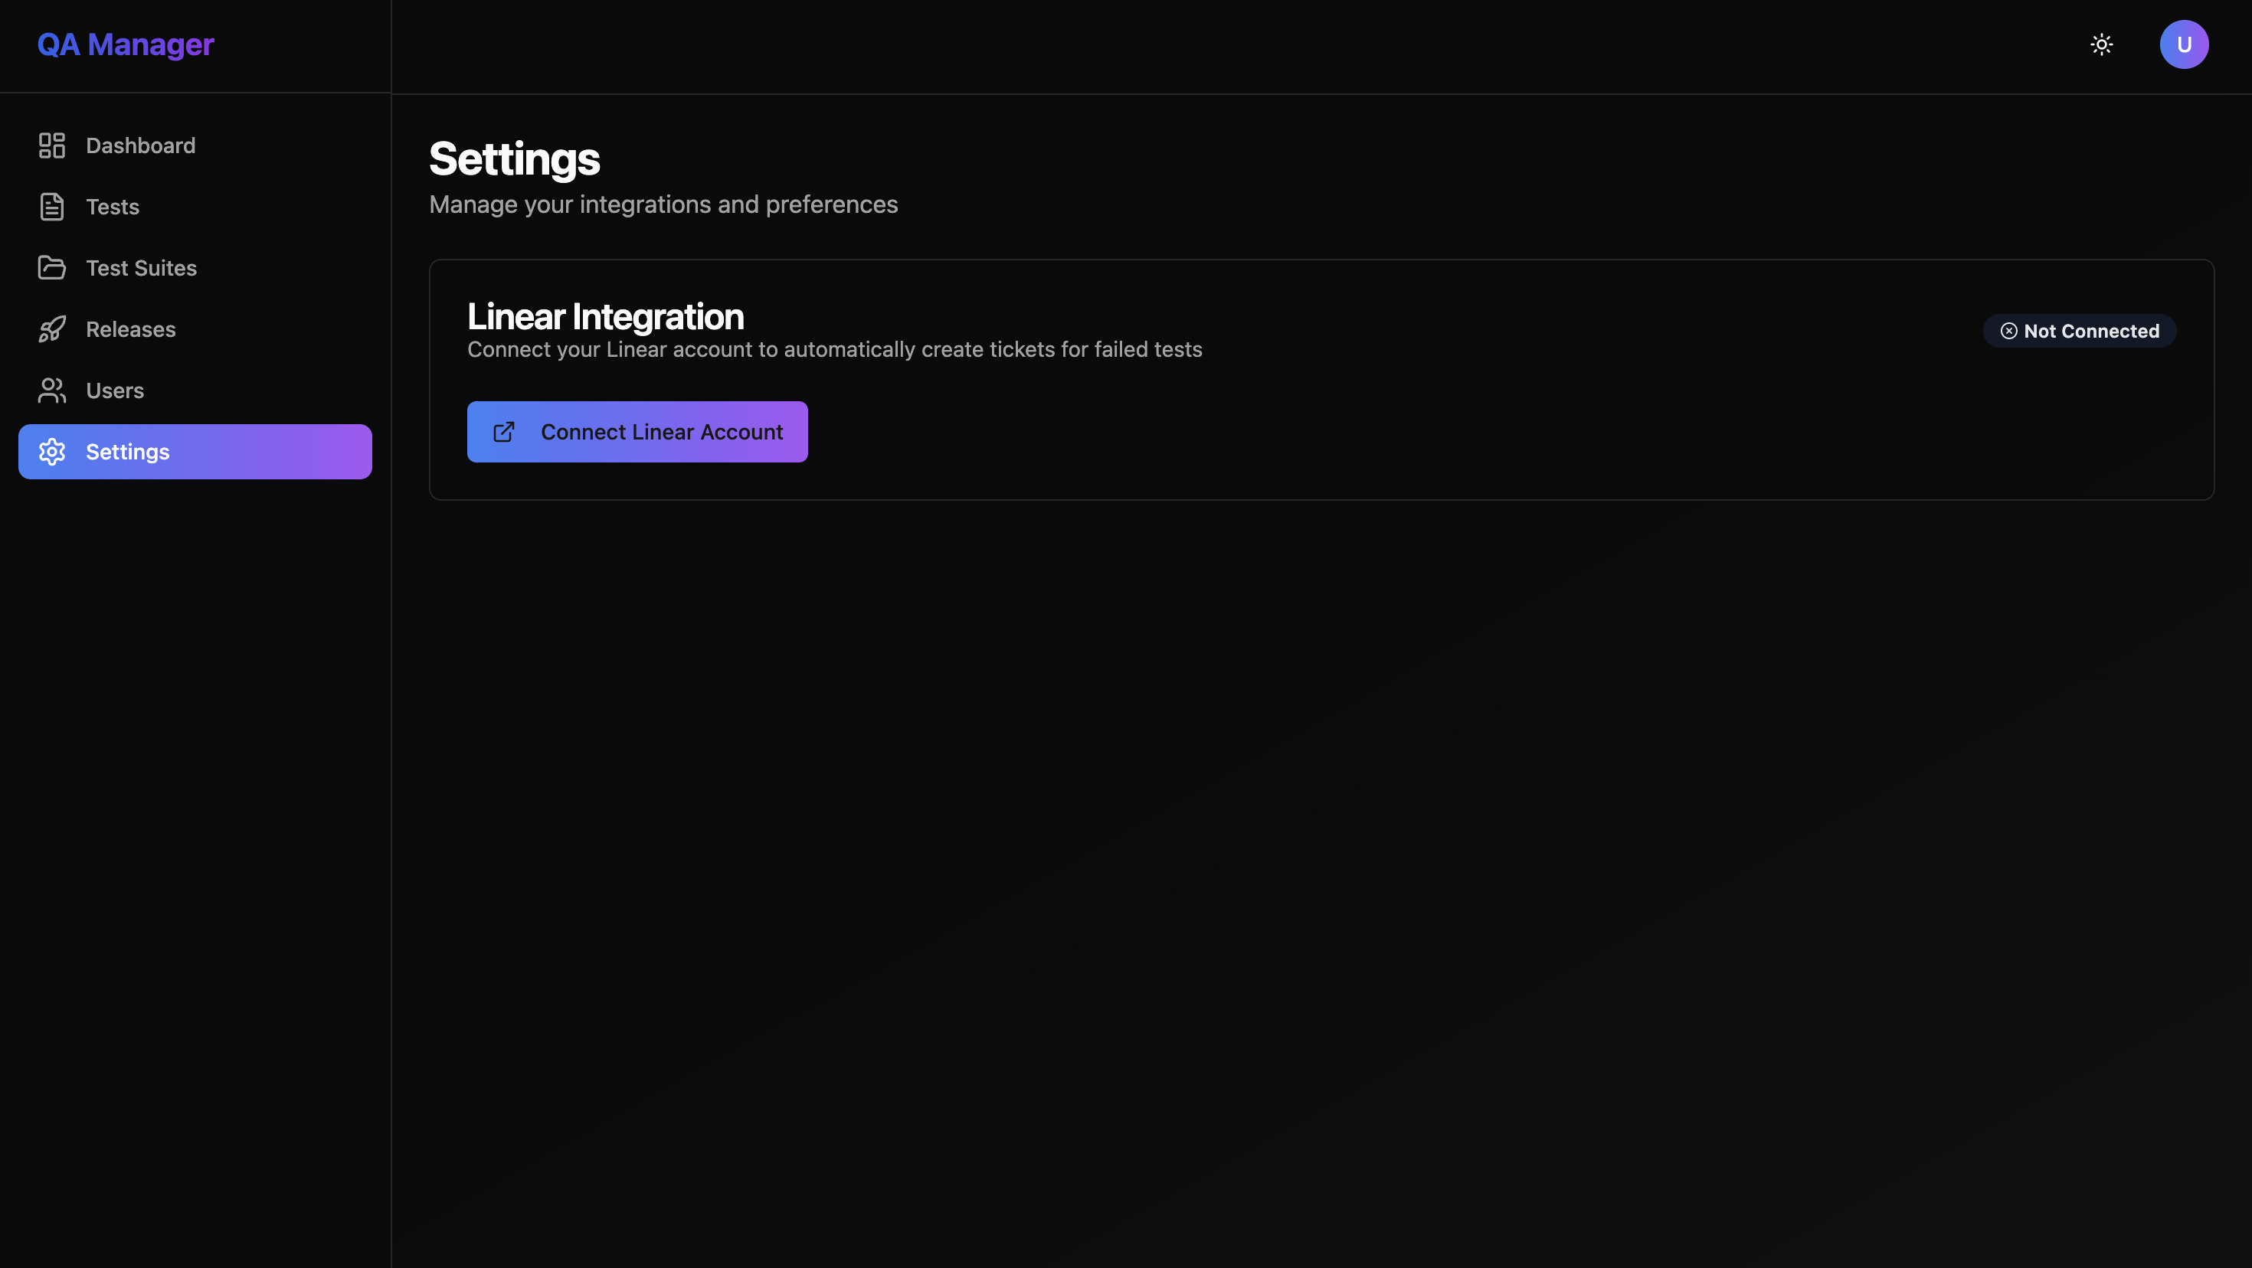Go to the Tests page
This screenshot has height=1268, width=2252.
113,206
